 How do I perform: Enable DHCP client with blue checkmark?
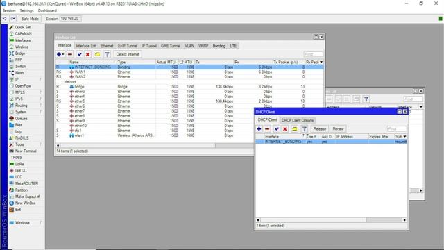(x=277, y=129)
